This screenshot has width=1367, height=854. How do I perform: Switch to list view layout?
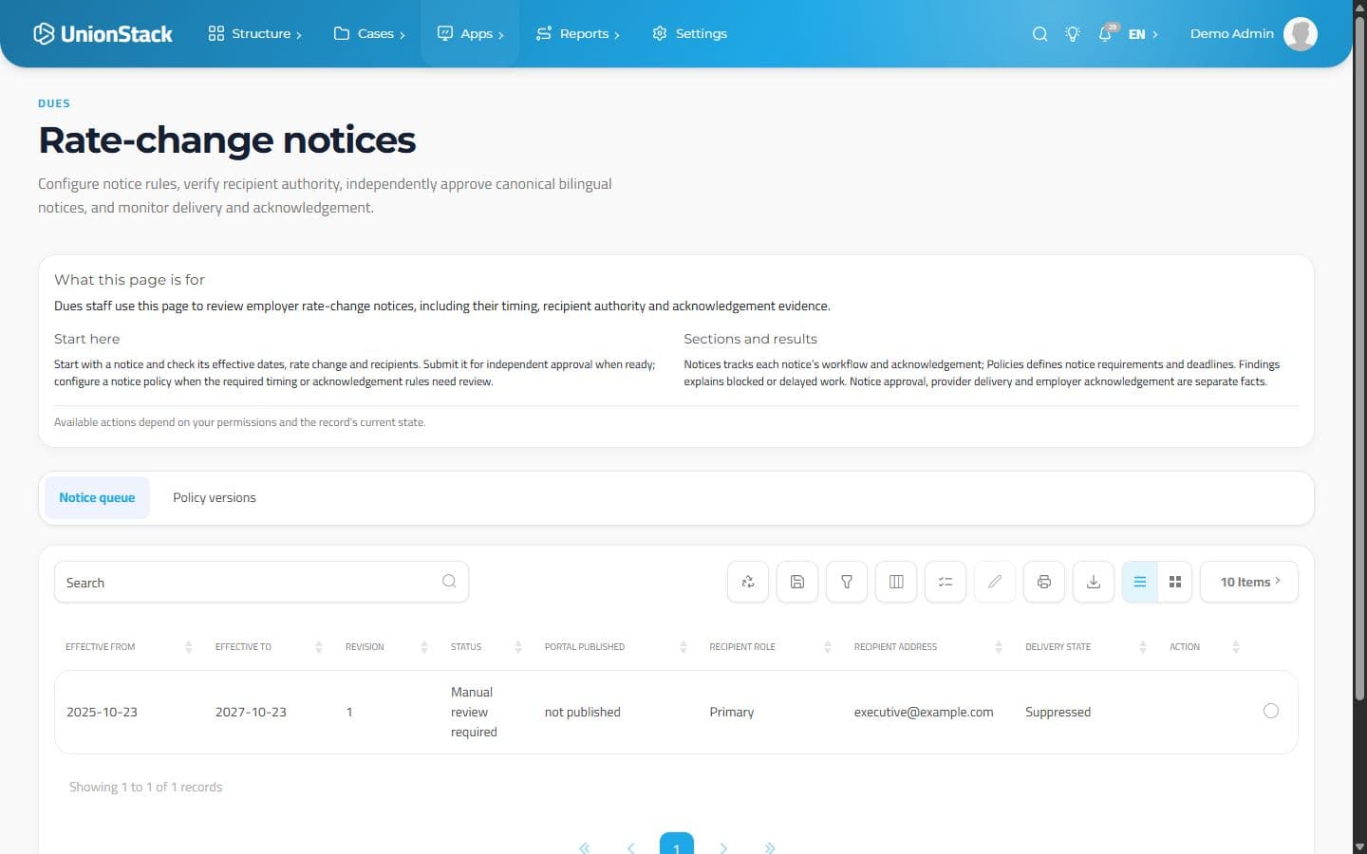tap(1140, 582)
